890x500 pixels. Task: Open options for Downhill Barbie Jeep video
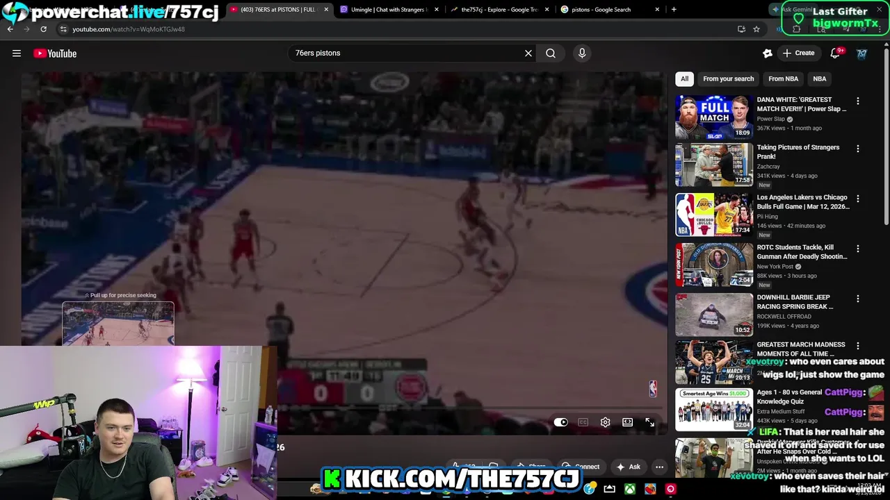click(x=857, y=299)
